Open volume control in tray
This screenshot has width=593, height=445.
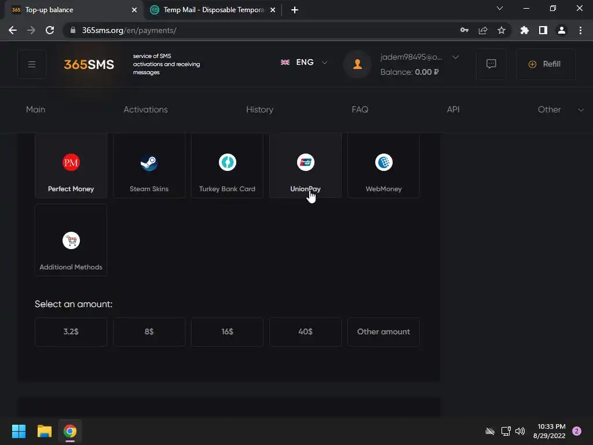(520, 431)
